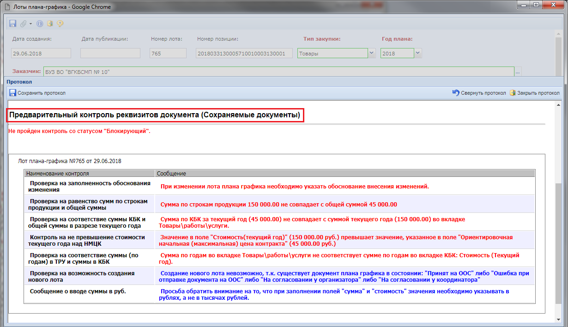Image resolution: width=568 pixels, height=327 pixels.
Task: Click the Дата публикации empty field
Action: click(x=110, y=53)
